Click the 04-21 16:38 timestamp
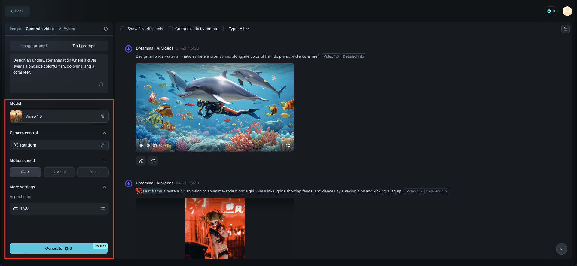The image size is (577, 266). point(187,183)
